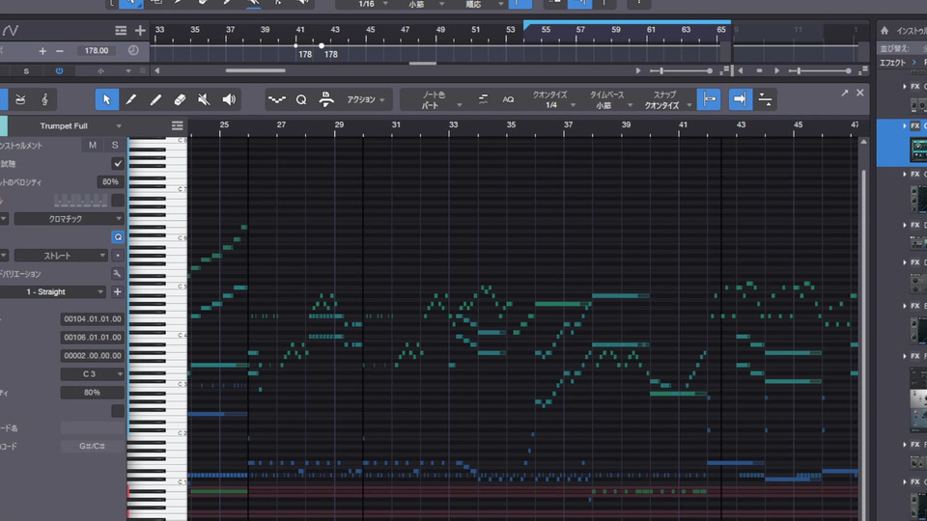Detach the editor with arrow icon
This screenshot has height=521, width=927.
[845, 93]
